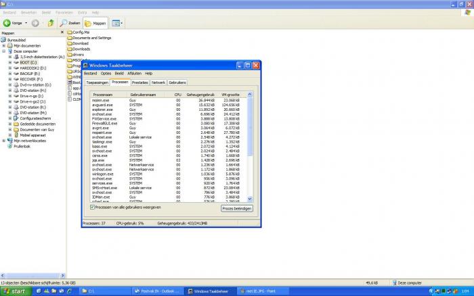Close the Mappen side pane
The image size is (474, 296).
coord(62,32)
